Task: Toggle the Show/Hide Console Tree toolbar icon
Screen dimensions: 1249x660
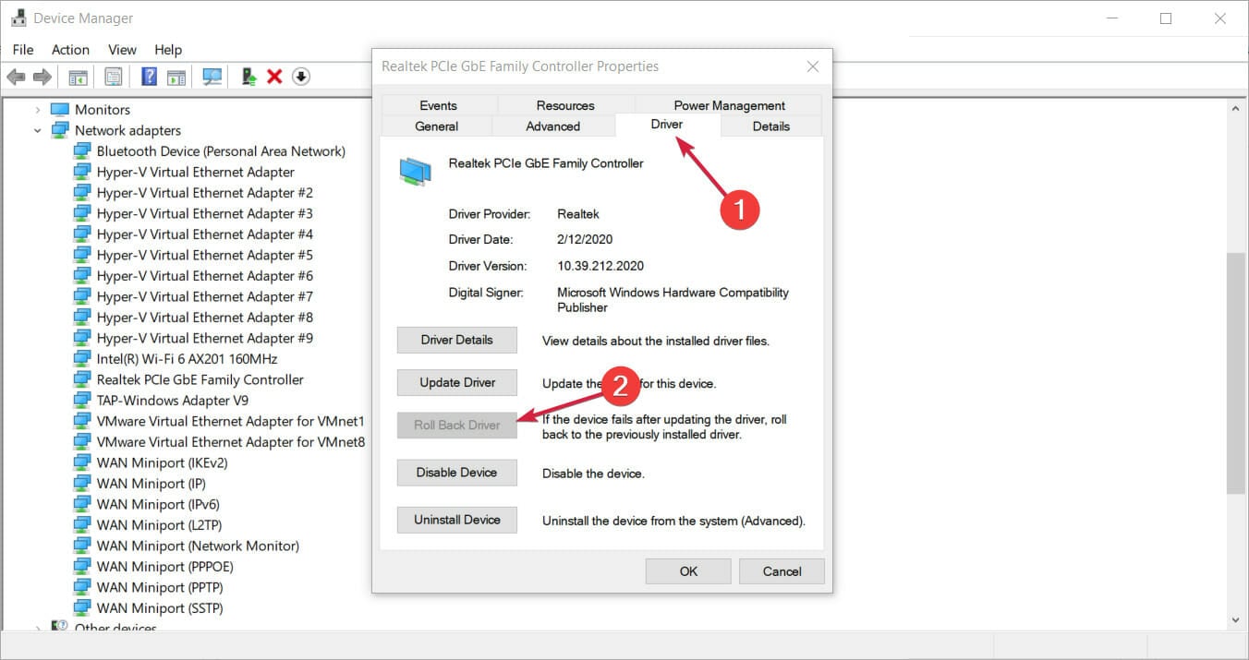Action: pyautogui.click(x=78, y=77)
